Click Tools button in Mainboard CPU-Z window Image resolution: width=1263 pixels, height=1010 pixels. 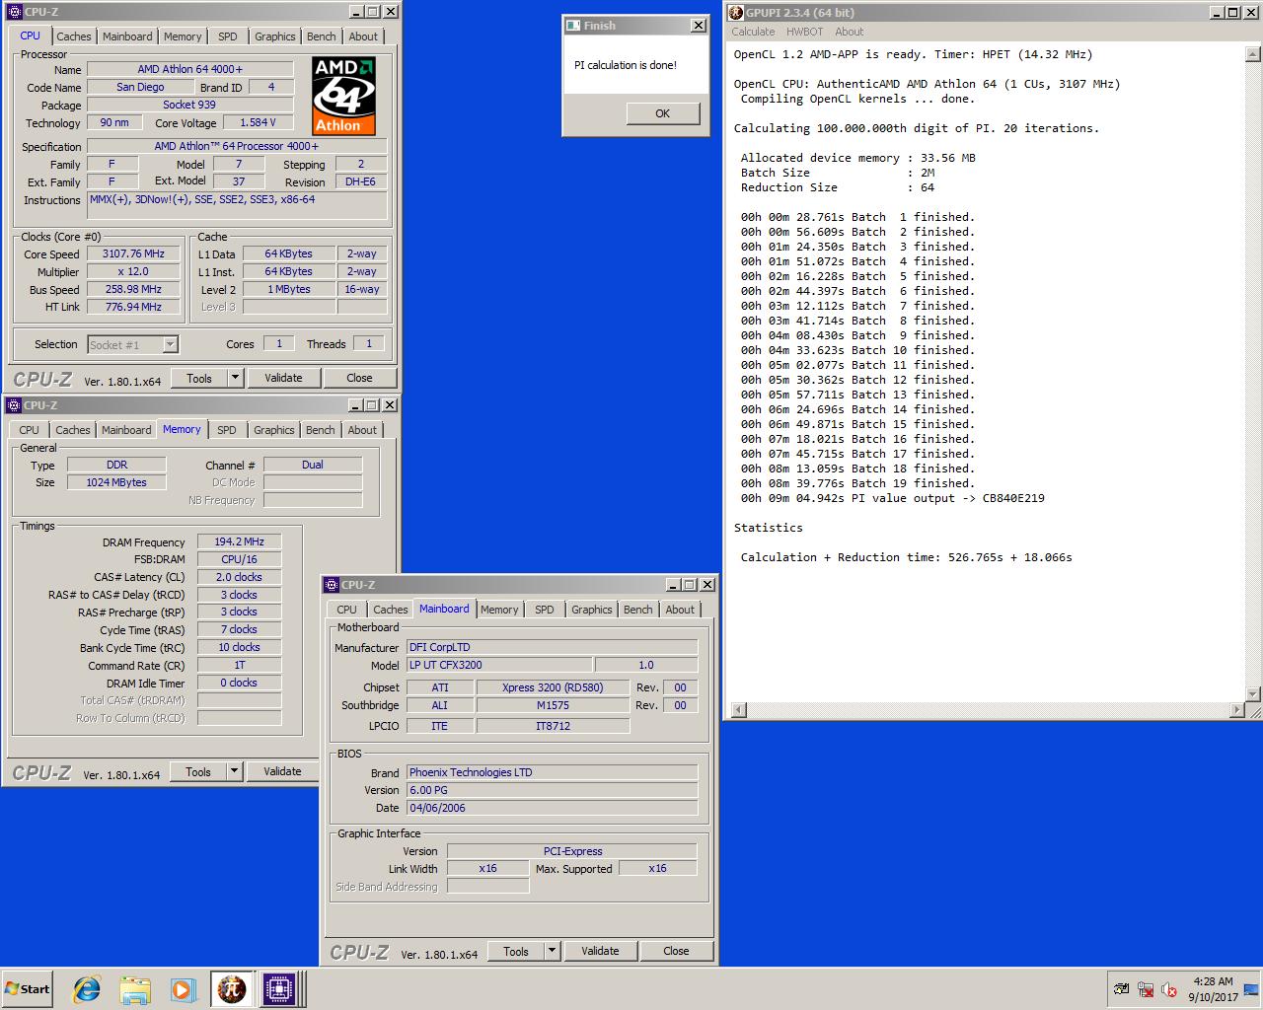pyautogui.click(x=516, y=951)
